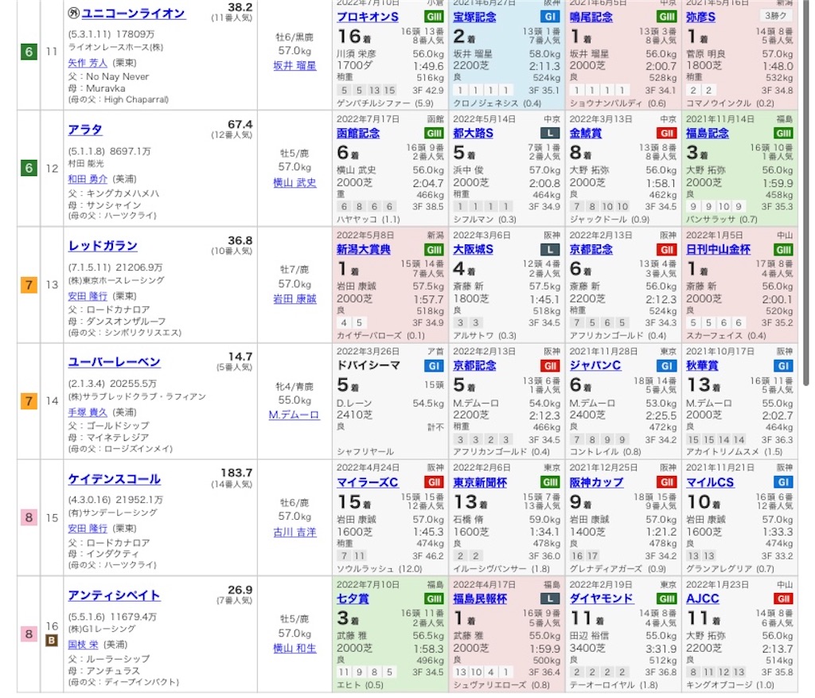Click the L listed badge next to 都大路S
Viewport: 815px width, 698px height.
(551, 133)
